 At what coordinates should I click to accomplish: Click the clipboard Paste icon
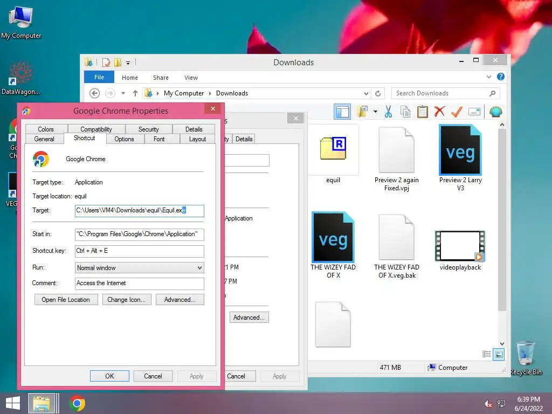tap(423, 112)
